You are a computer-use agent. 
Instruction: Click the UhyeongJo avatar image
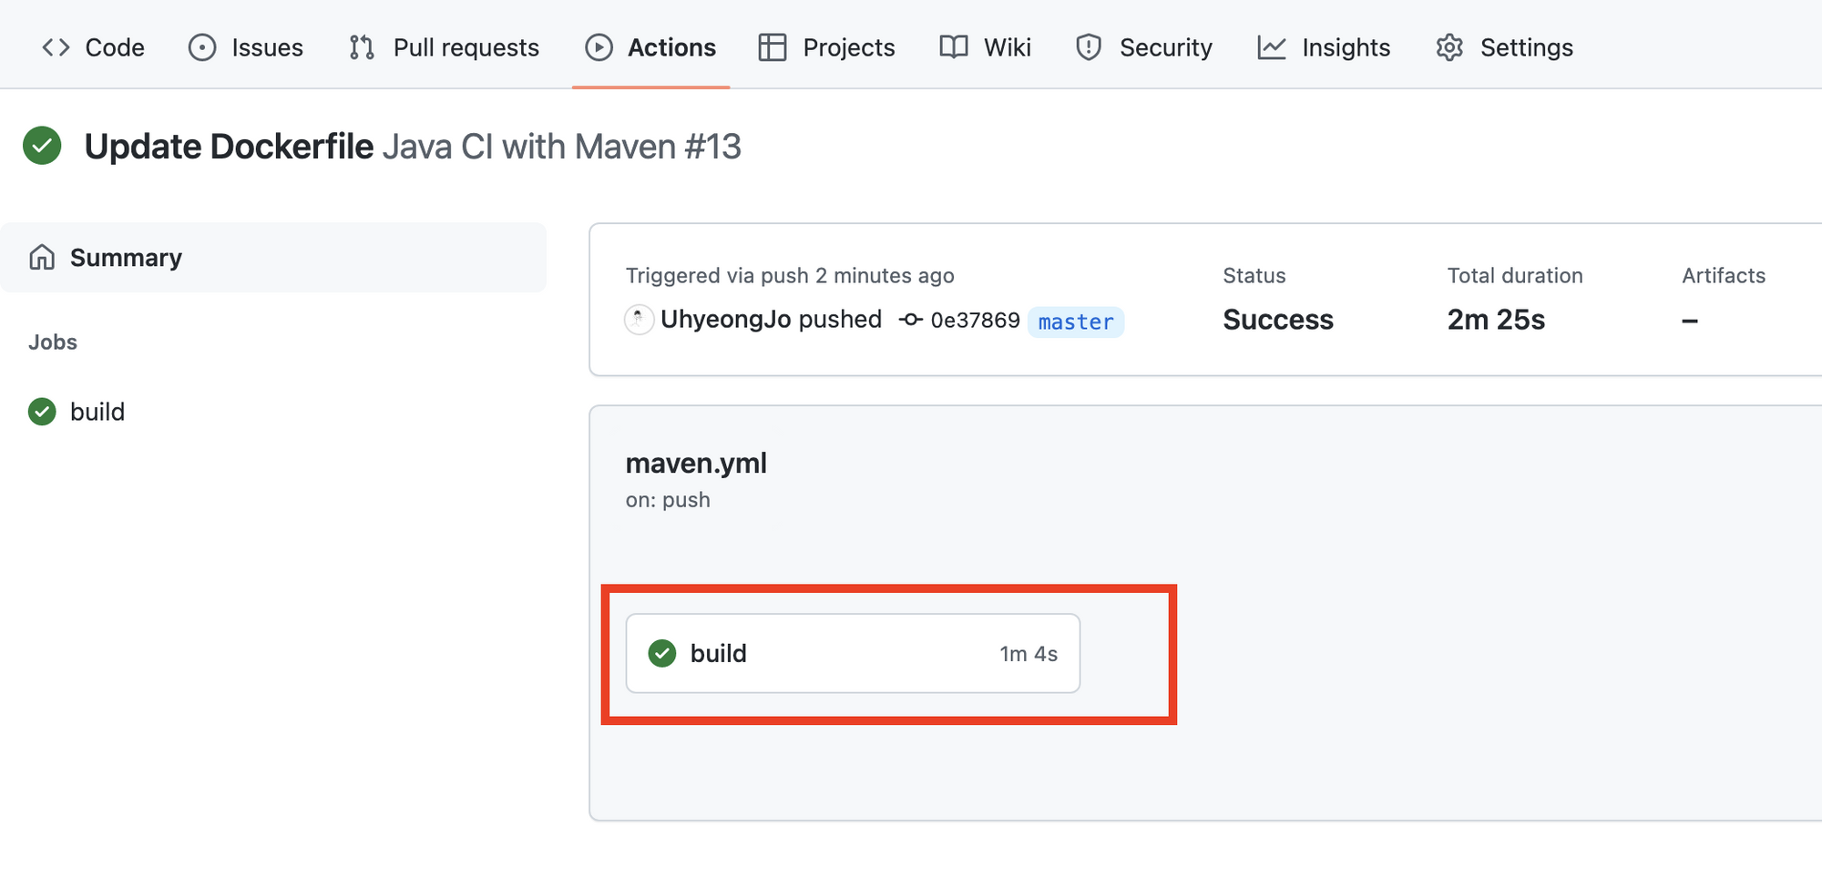pos(639,320)
